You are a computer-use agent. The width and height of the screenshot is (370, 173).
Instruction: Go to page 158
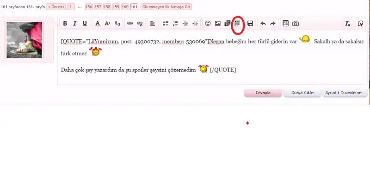(x=107, y=7)
